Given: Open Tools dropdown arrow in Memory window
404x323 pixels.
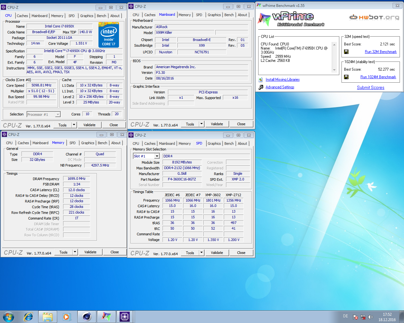Looking at the screenshot, I should pyautogui.click(x=75, y=252).
